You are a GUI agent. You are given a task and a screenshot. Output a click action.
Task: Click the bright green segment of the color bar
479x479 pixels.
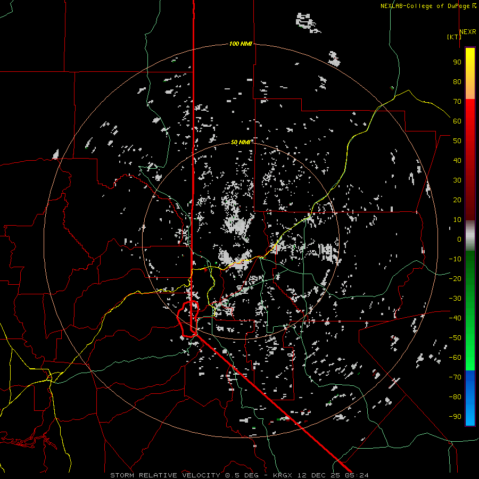[470, 351]
